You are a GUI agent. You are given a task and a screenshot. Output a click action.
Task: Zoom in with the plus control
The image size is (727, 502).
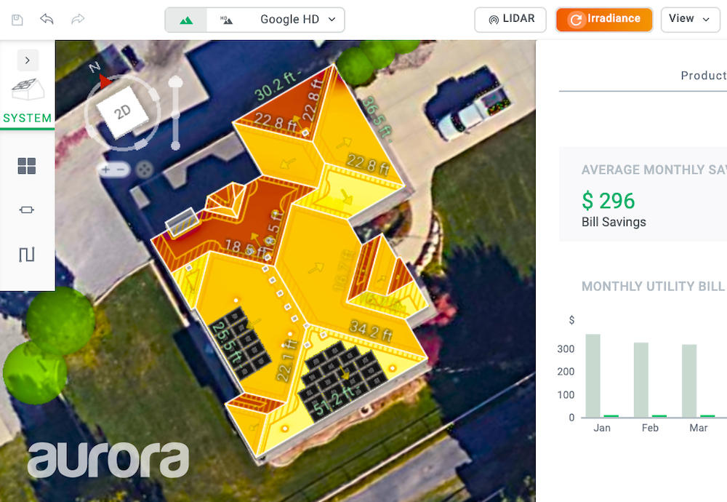click(x=106, y=170)
